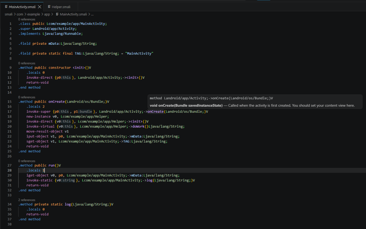Click line number 15 in the gutter
Image resolution: width=366 pixels, height=229 pixels.
10,102
